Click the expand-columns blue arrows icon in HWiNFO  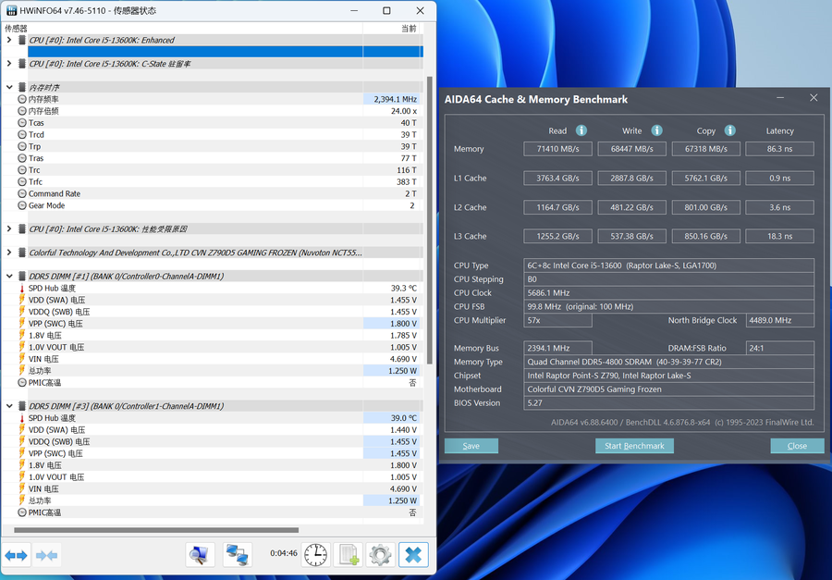(x=16, y=556)
